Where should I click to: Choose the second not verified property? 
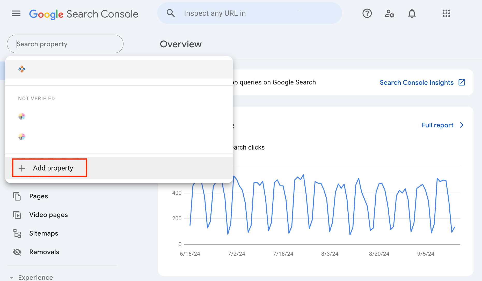tap(119, 137)
